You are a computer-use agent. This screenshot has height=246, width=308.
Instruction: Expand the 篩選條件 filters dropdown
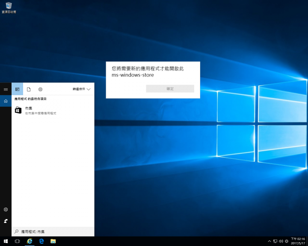(x=82, y=89)
